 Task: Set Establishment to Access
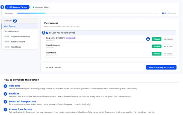[x=157, y=46]
